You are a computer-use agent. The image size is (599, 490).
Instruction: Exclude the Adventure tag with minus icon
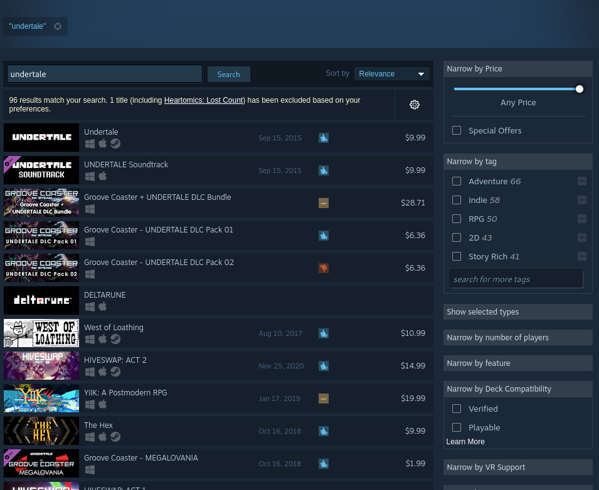(x=581, y=181)
